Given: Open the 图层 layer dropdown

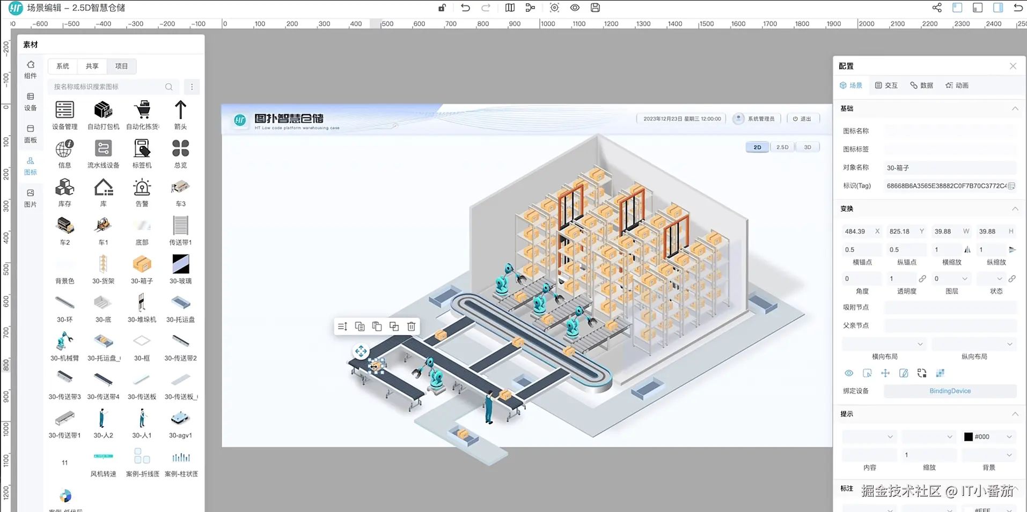Looking at the screenshot, I should 951,279.
